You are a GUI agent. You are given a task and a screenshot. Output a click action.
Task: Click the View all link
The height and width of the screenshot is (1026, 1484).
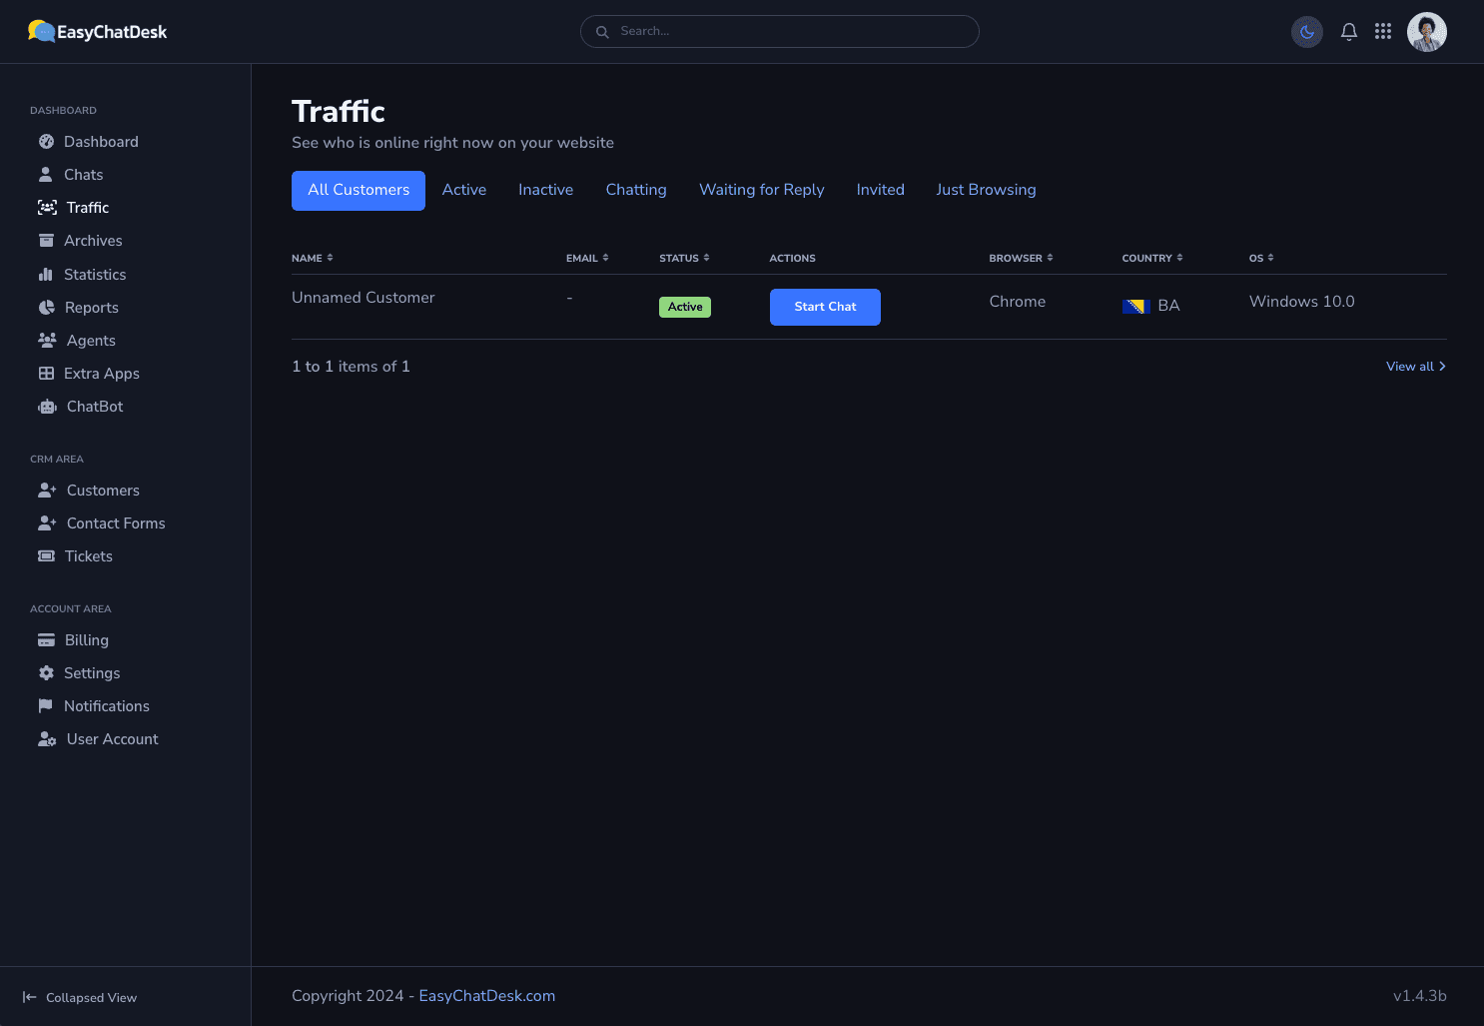[x=1416, y=367]
